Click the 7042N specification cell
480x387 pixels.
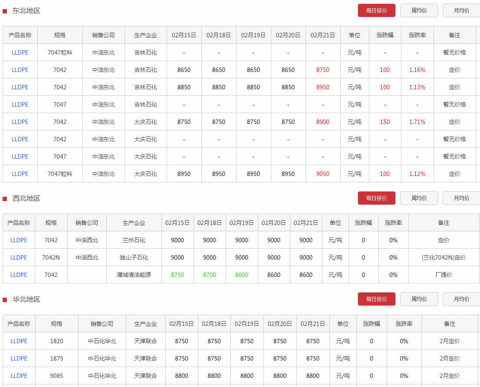[51, 258]
